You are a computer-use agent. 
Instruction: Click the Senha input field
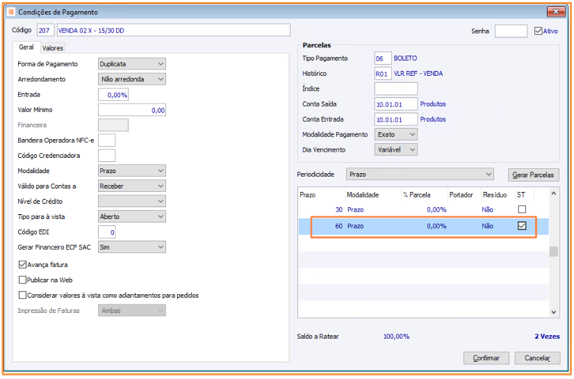tap(511, 31)
